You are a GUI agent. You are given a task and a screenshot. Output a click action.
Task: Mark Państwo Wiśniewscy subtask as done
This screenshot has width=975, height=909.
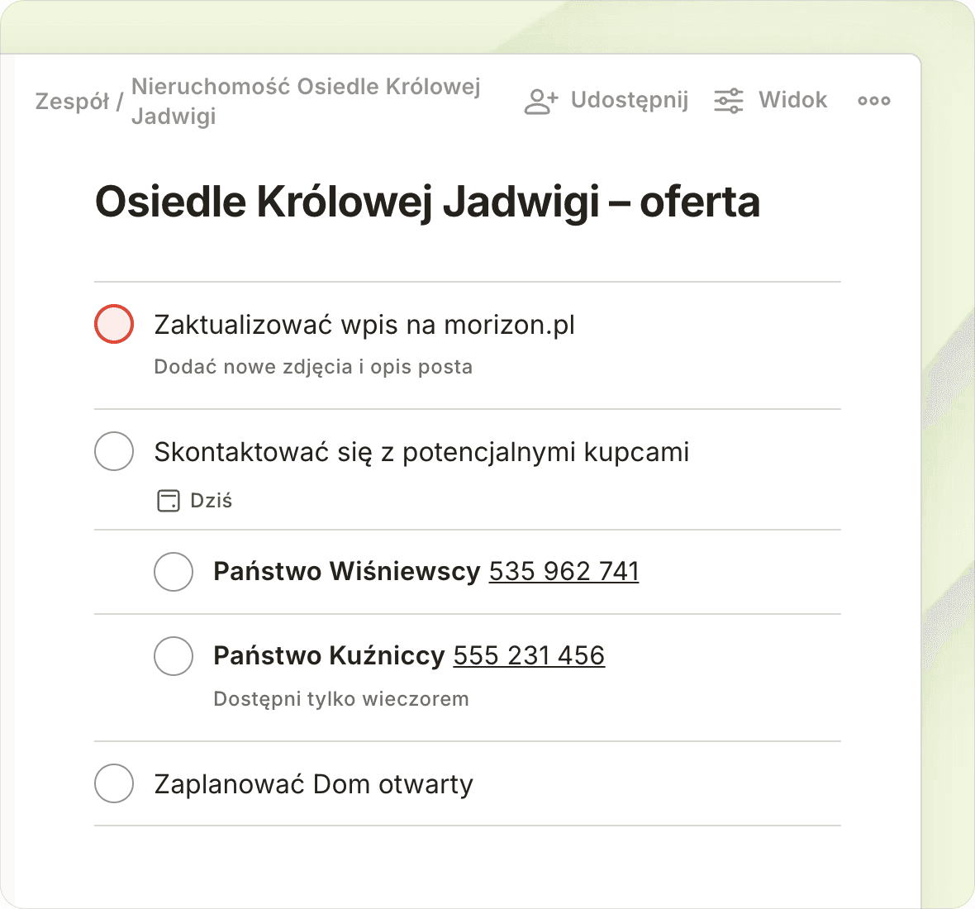pyautogui.click(x=174, y=572)
